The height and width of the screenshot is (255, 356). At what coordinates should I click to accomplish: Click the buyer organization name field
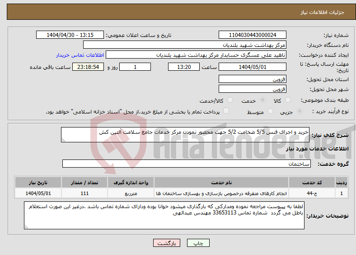[x=185, y=45]
